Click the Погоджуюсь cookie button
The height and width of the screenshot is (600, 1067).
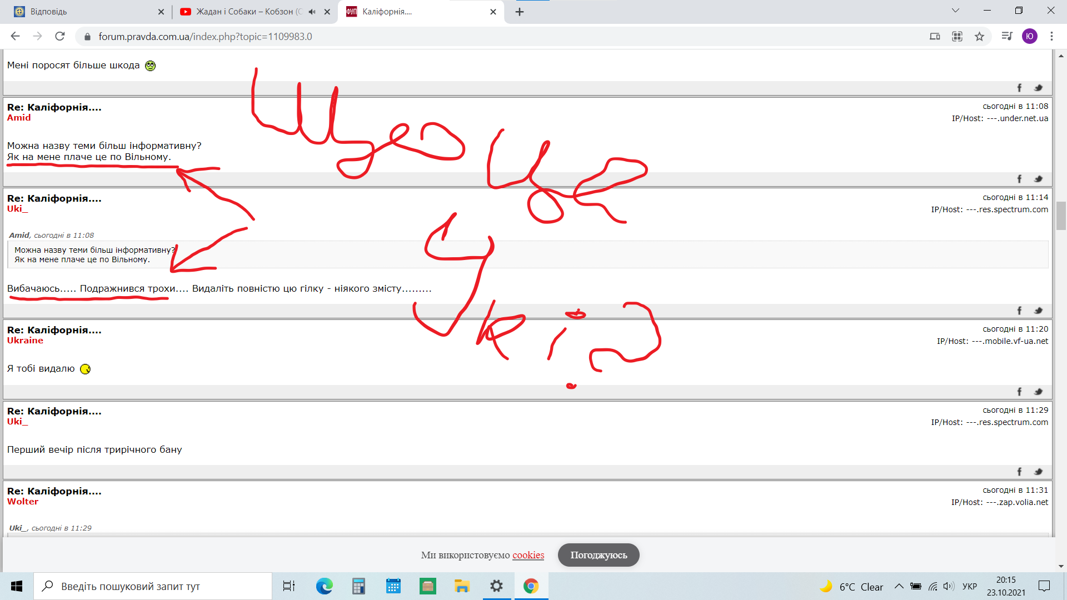[599, 555]
